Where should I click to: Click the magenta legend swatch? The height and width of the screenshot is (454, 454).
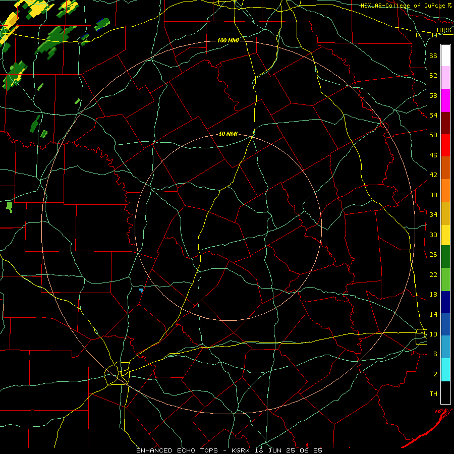click(x=445, y=100)
